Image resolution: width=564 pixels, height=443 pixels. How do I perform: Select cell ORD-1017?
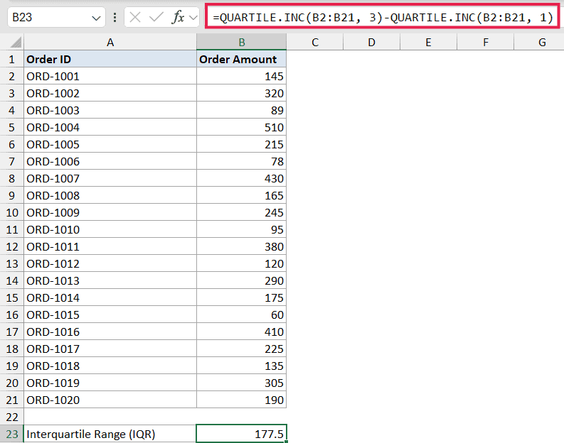[x=110, y=349]
